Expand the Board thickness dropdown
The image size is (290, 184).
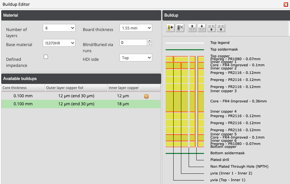136,28
